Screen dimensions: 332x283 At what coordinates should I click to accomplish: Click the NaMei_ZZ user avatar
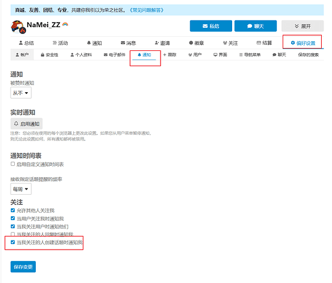18,27
